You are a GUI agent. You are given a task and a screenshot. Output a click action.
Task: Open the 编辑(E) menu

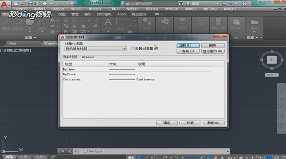(x=39, y=9)
